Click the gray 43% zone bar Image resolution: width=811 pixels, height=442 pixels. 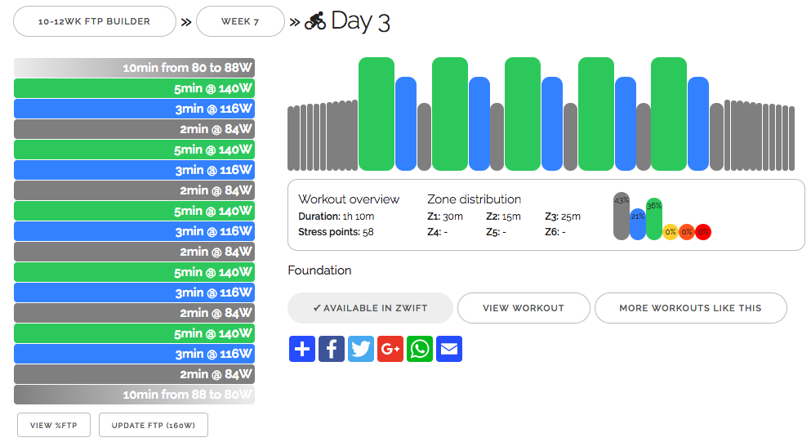click(622, 217)
